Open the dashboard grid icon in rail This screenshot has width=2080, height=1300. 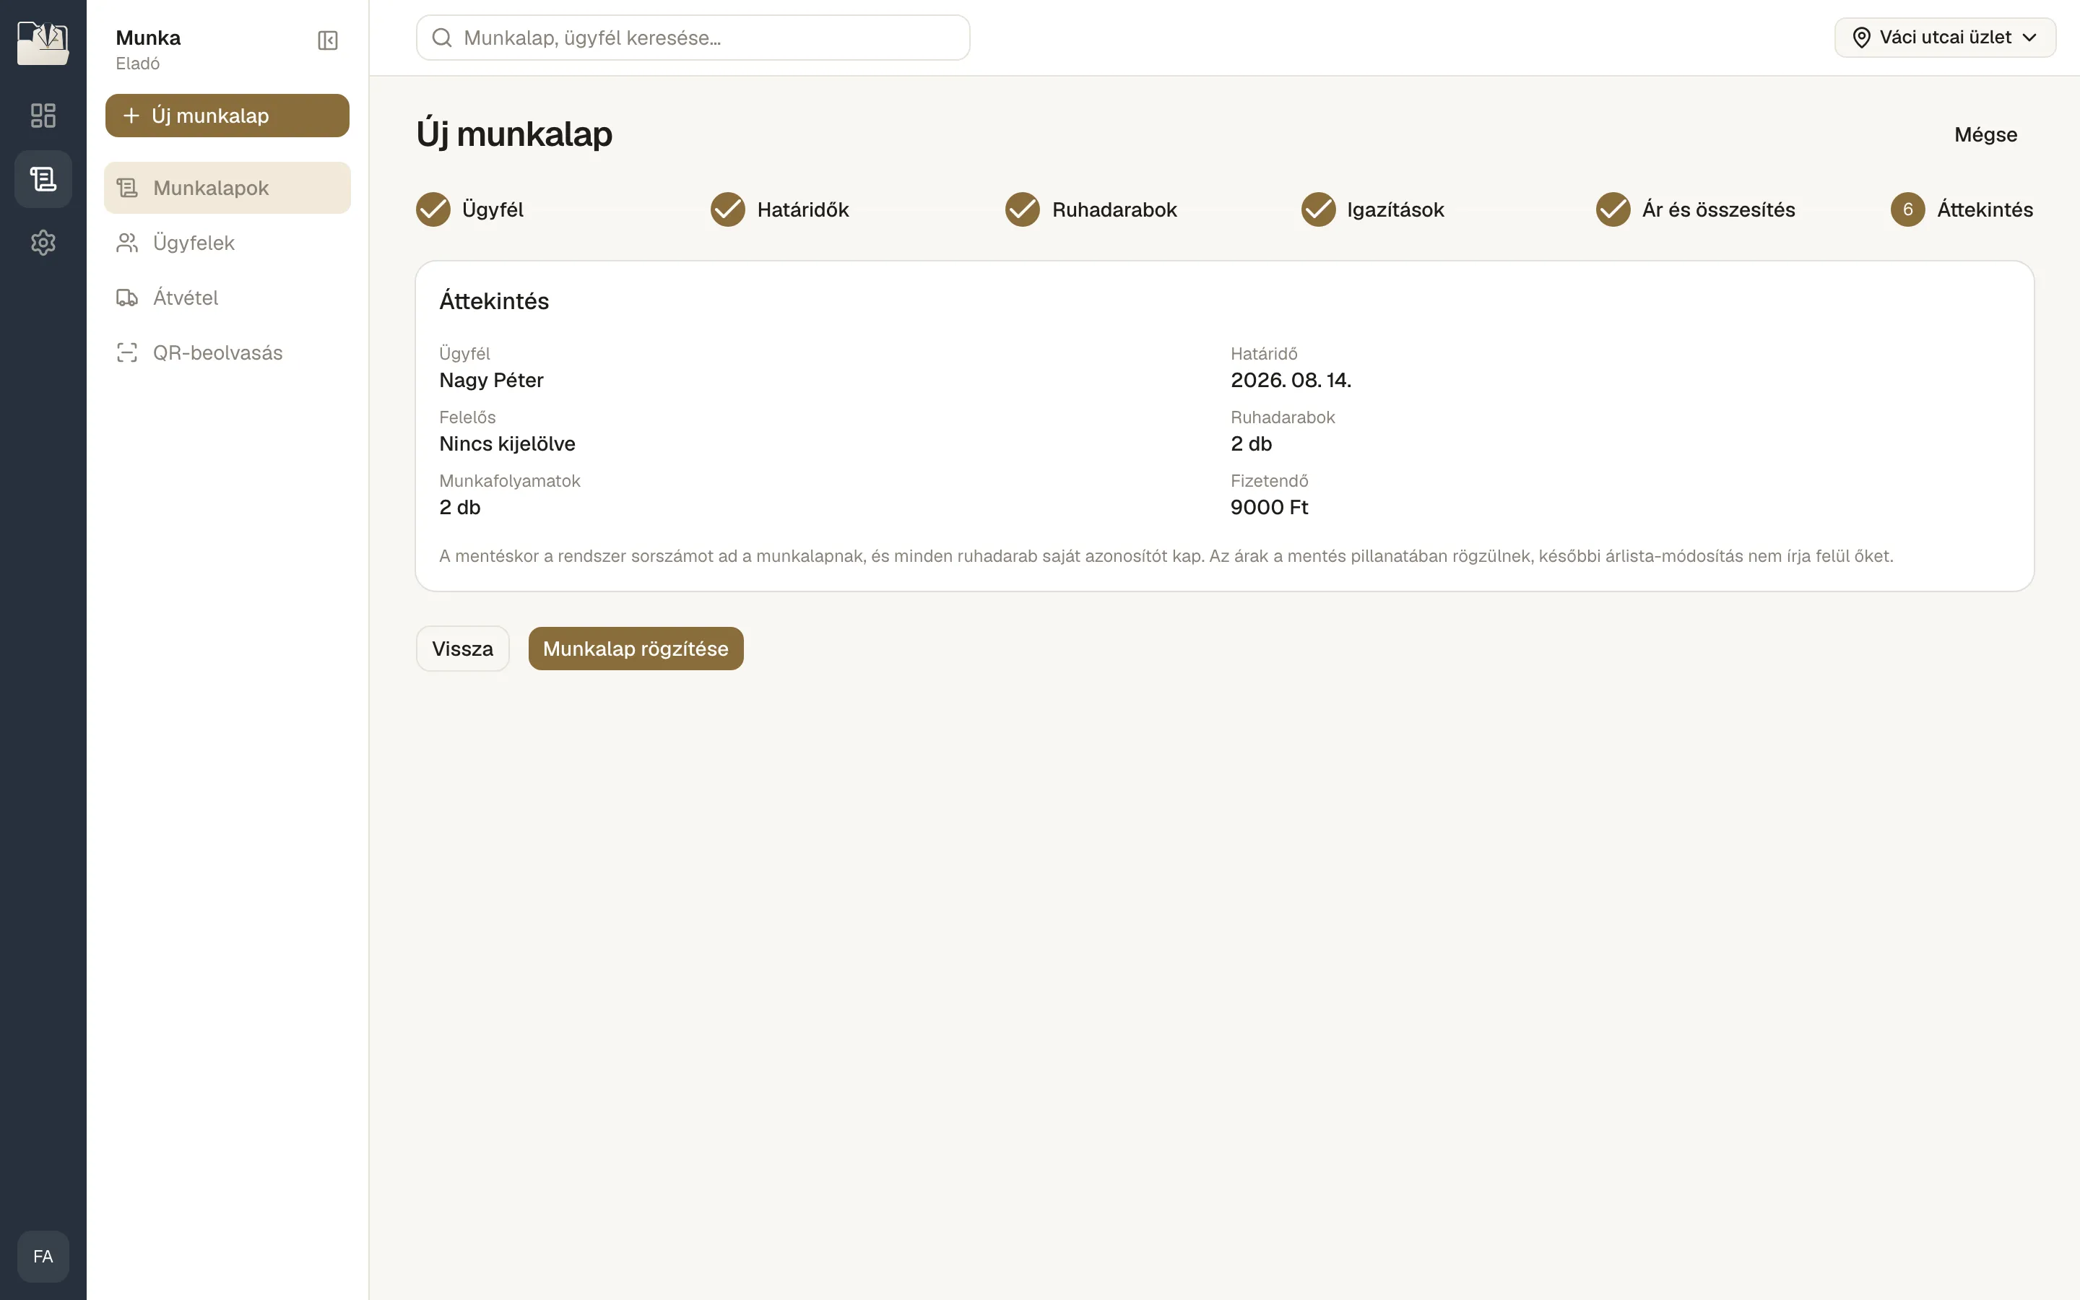[43, 116]
